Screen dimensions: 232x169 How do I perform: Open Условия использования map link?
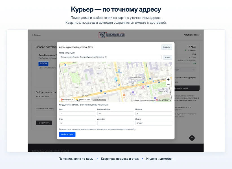pos(147,100)
